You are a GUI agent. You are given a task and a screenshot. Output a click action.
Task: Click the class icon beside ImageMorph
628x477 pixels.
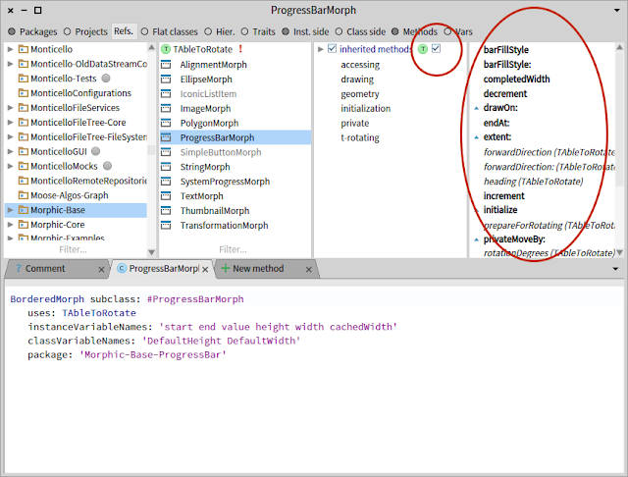click(166, 109)
